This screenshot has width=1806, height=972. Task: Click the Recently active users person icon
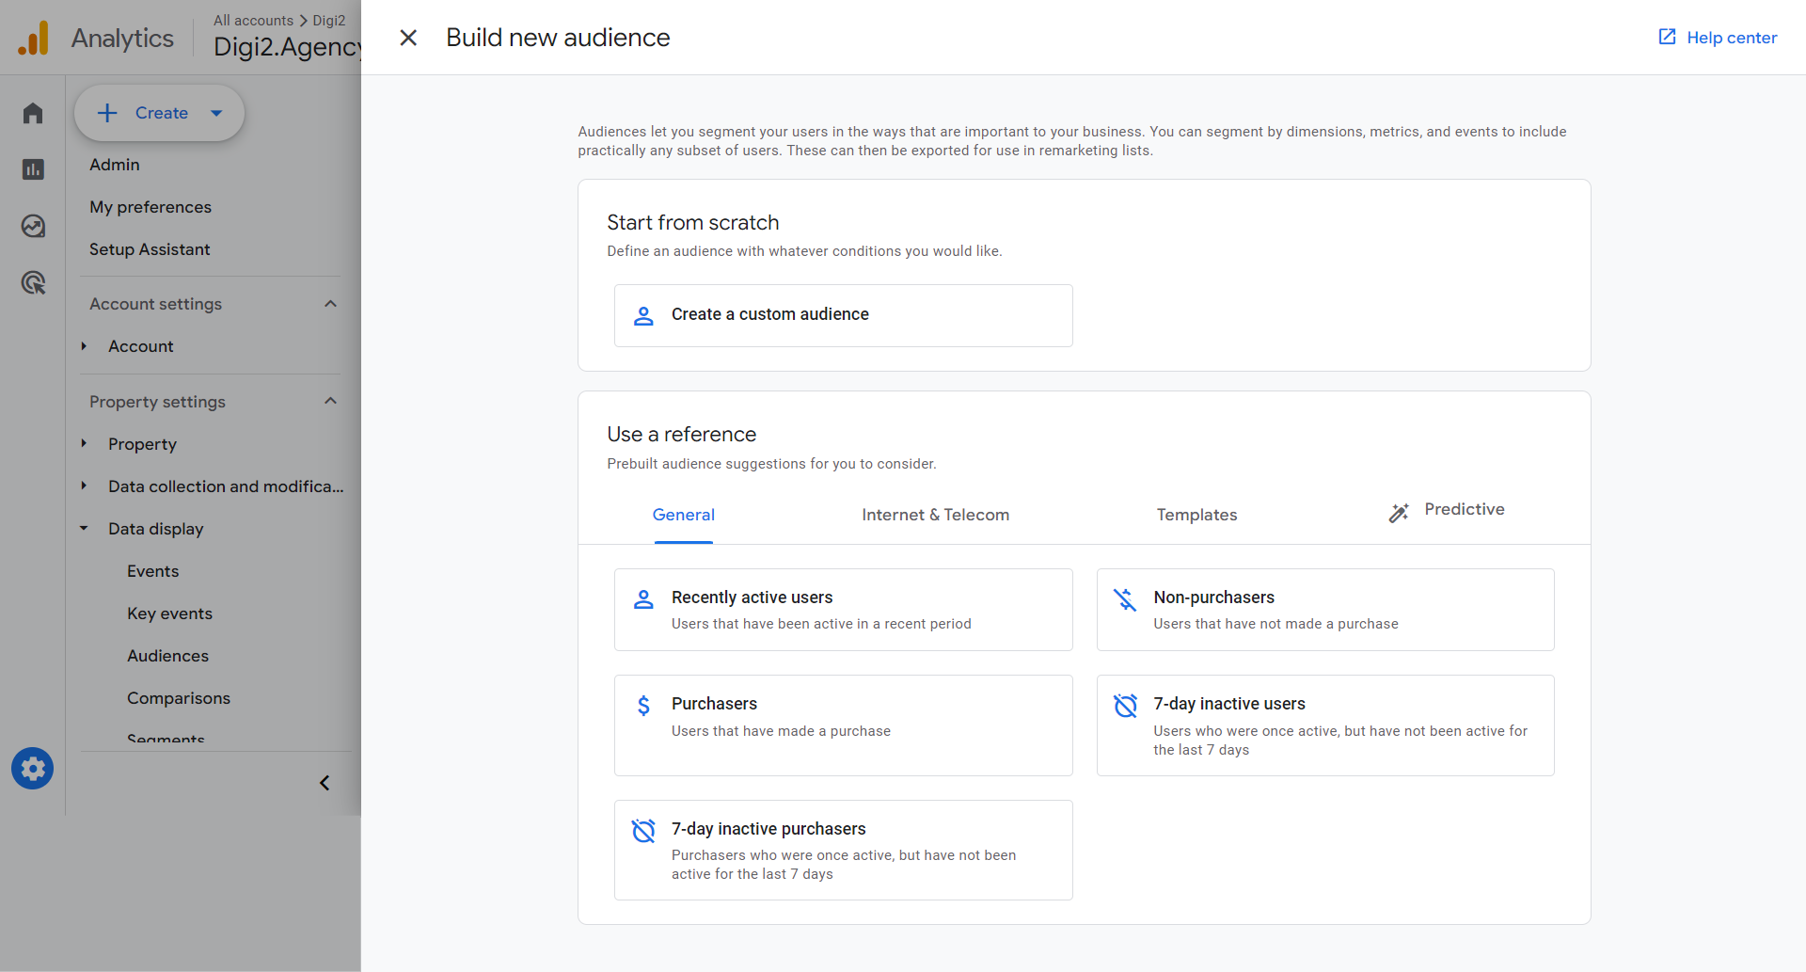[643, 598]
